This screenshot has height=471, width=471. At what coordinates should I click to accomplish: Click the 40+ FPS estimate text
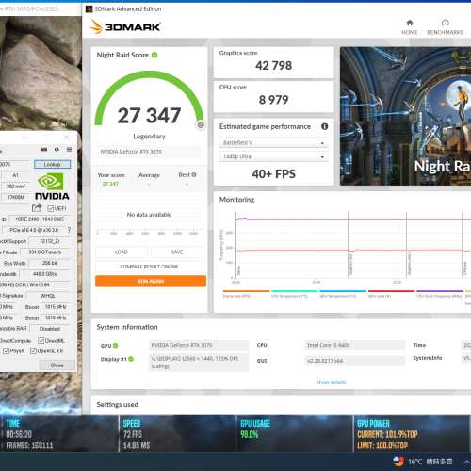273,174
